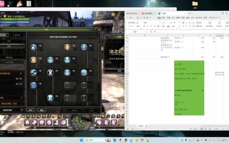The width and height of the screenshot is (229, 143).
Task: Switch to the WPS Office home tab
Action: (132, 13)
